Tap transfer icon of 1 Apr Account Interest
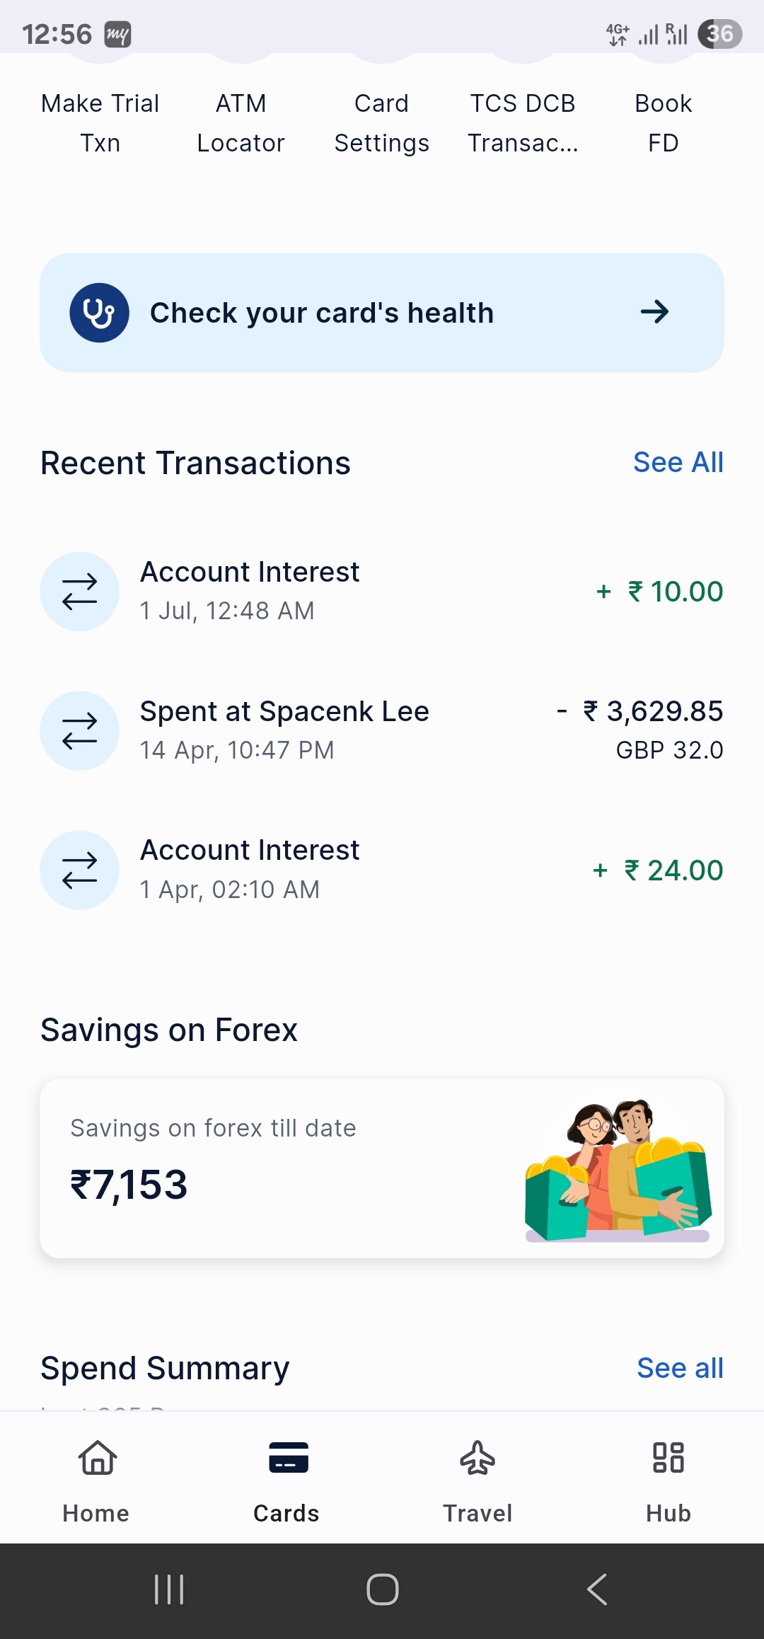This screenshot has width=764, height=1639. (x=79, y=870)
